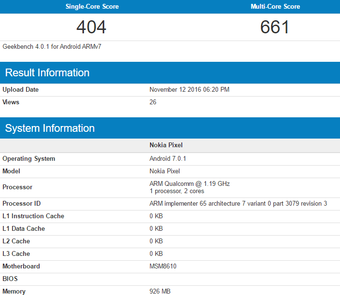Select the 926 MB memory value

point(160,291)
